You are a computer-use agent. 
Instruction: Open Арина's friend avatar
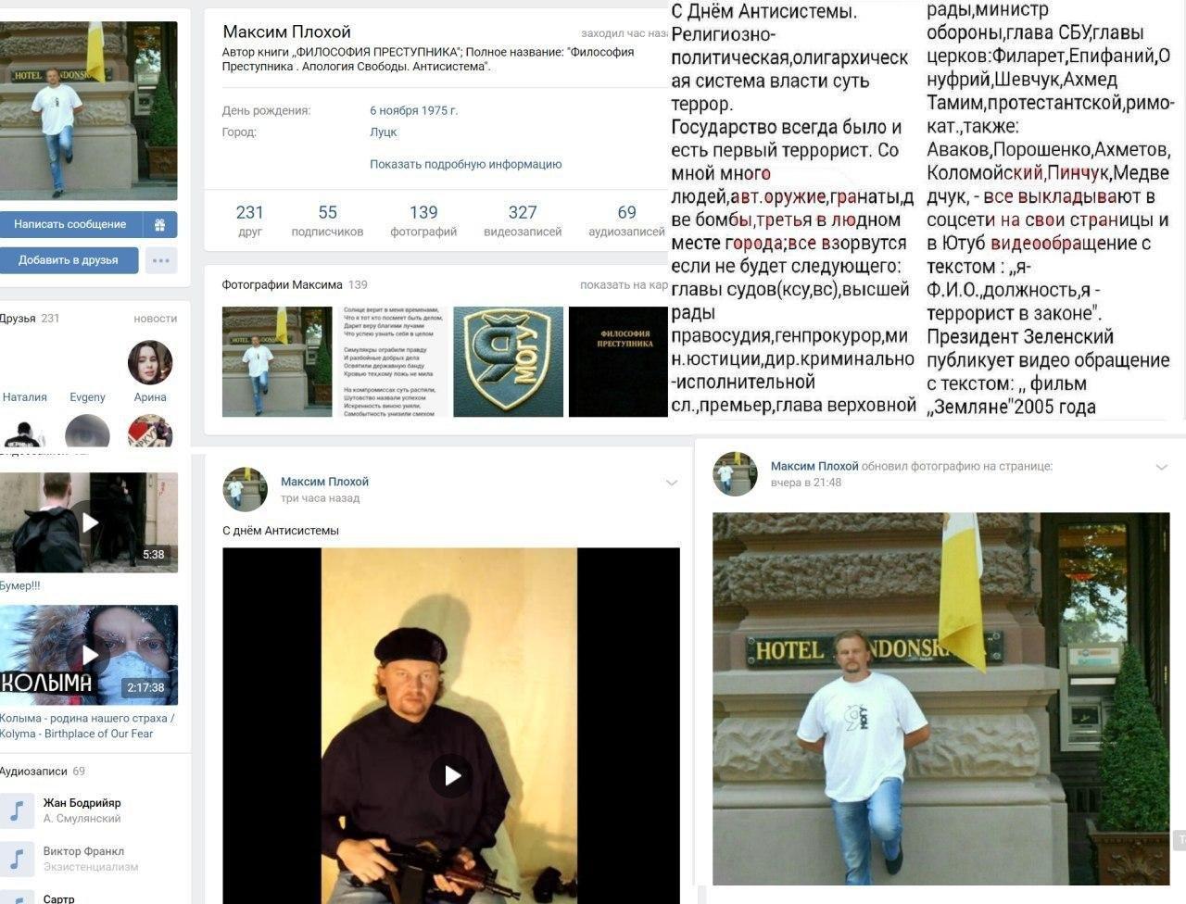pyautogui.click(x=150, y=362)
